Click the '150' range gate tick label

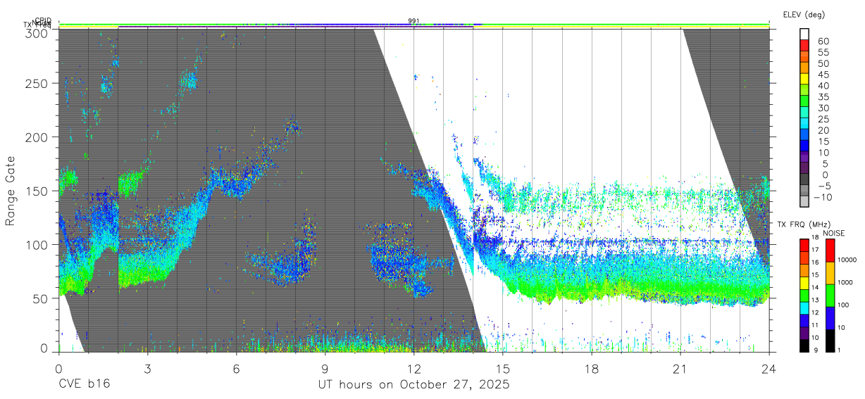click(37, 191)
